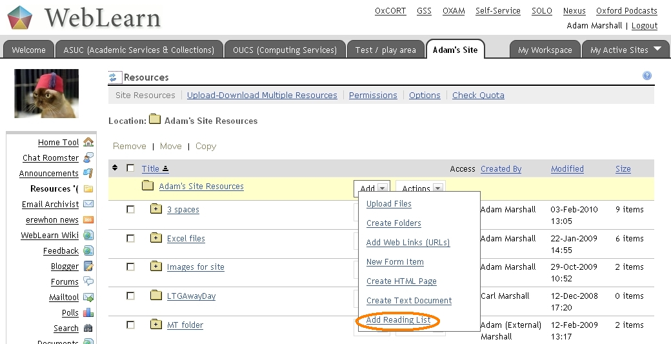This screenshot has height=344, width=671.
Task: Click the cat profile picture thumbnail
Action: click(46, 94)
